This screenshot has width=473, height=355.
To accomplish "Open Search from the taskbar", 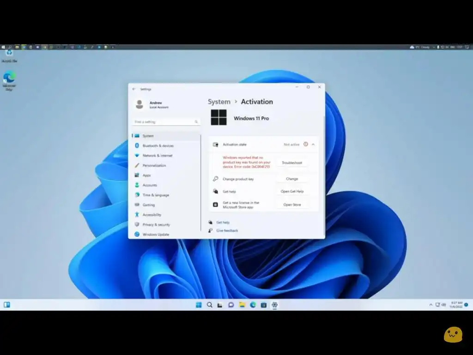I will point(209,305).
